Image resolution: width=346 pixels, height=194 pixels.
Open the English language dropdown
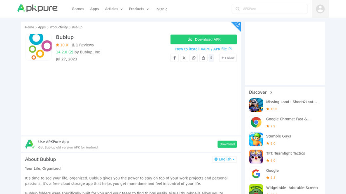(224, 159)
